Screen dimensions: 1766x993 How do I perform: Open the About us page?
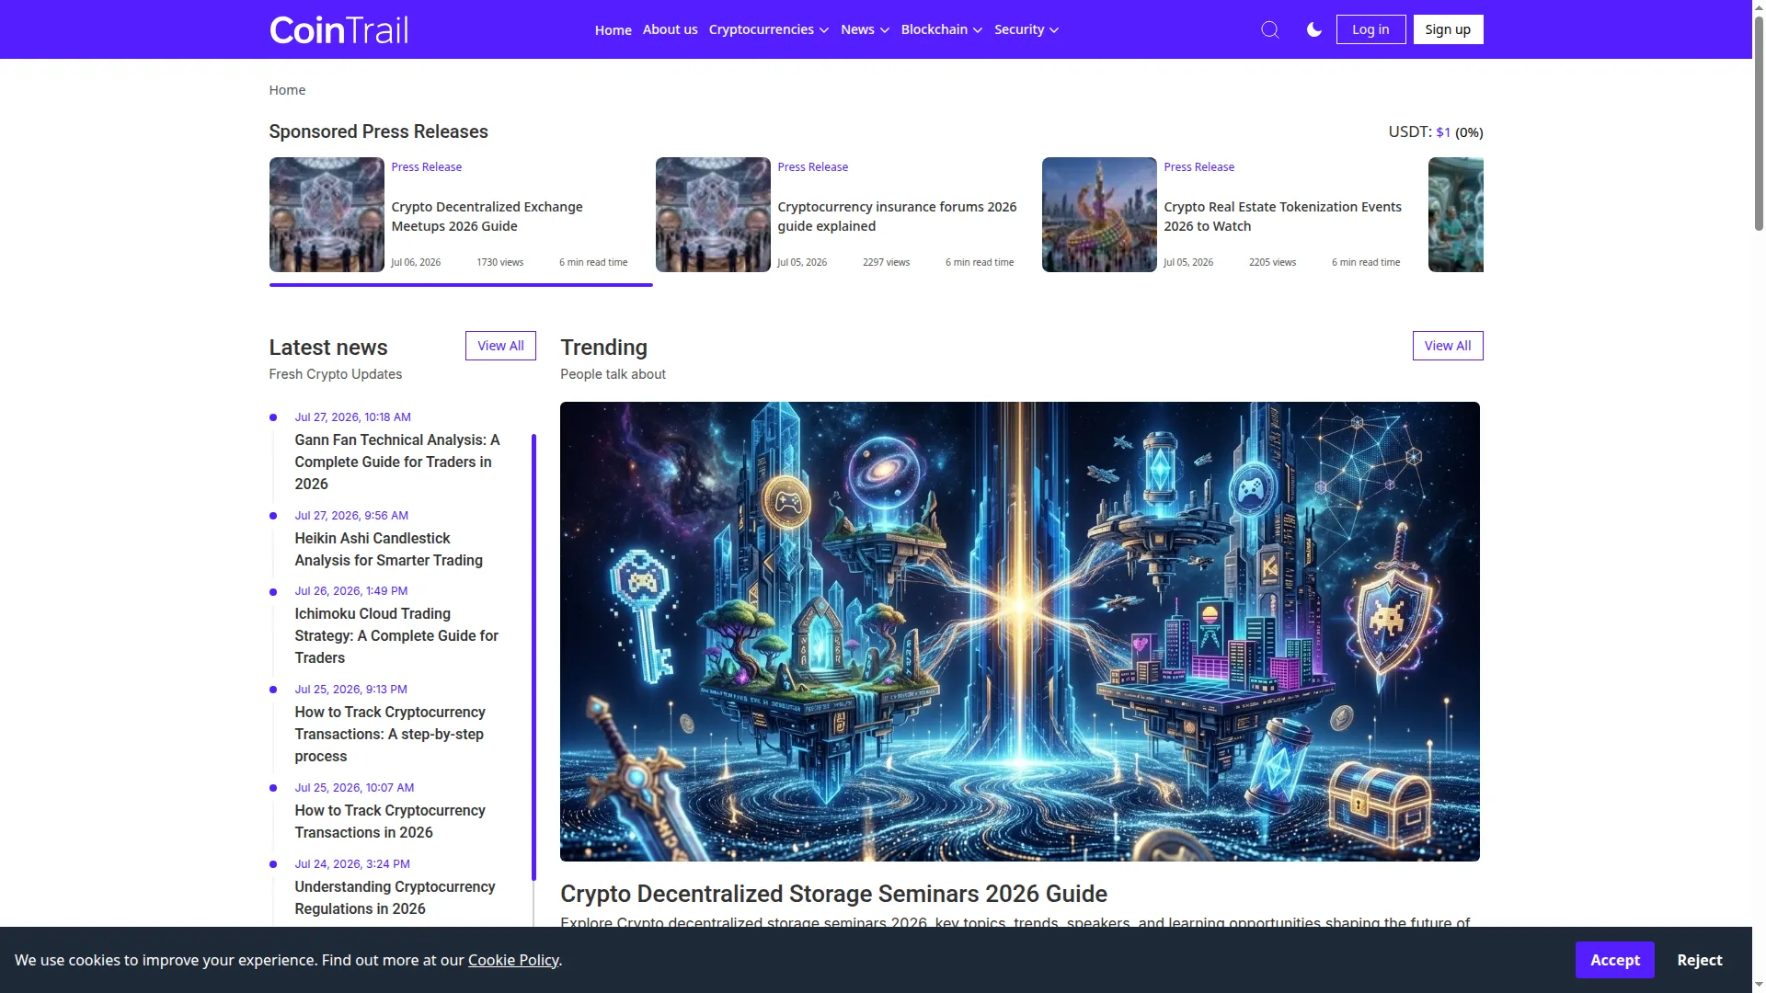670,29
